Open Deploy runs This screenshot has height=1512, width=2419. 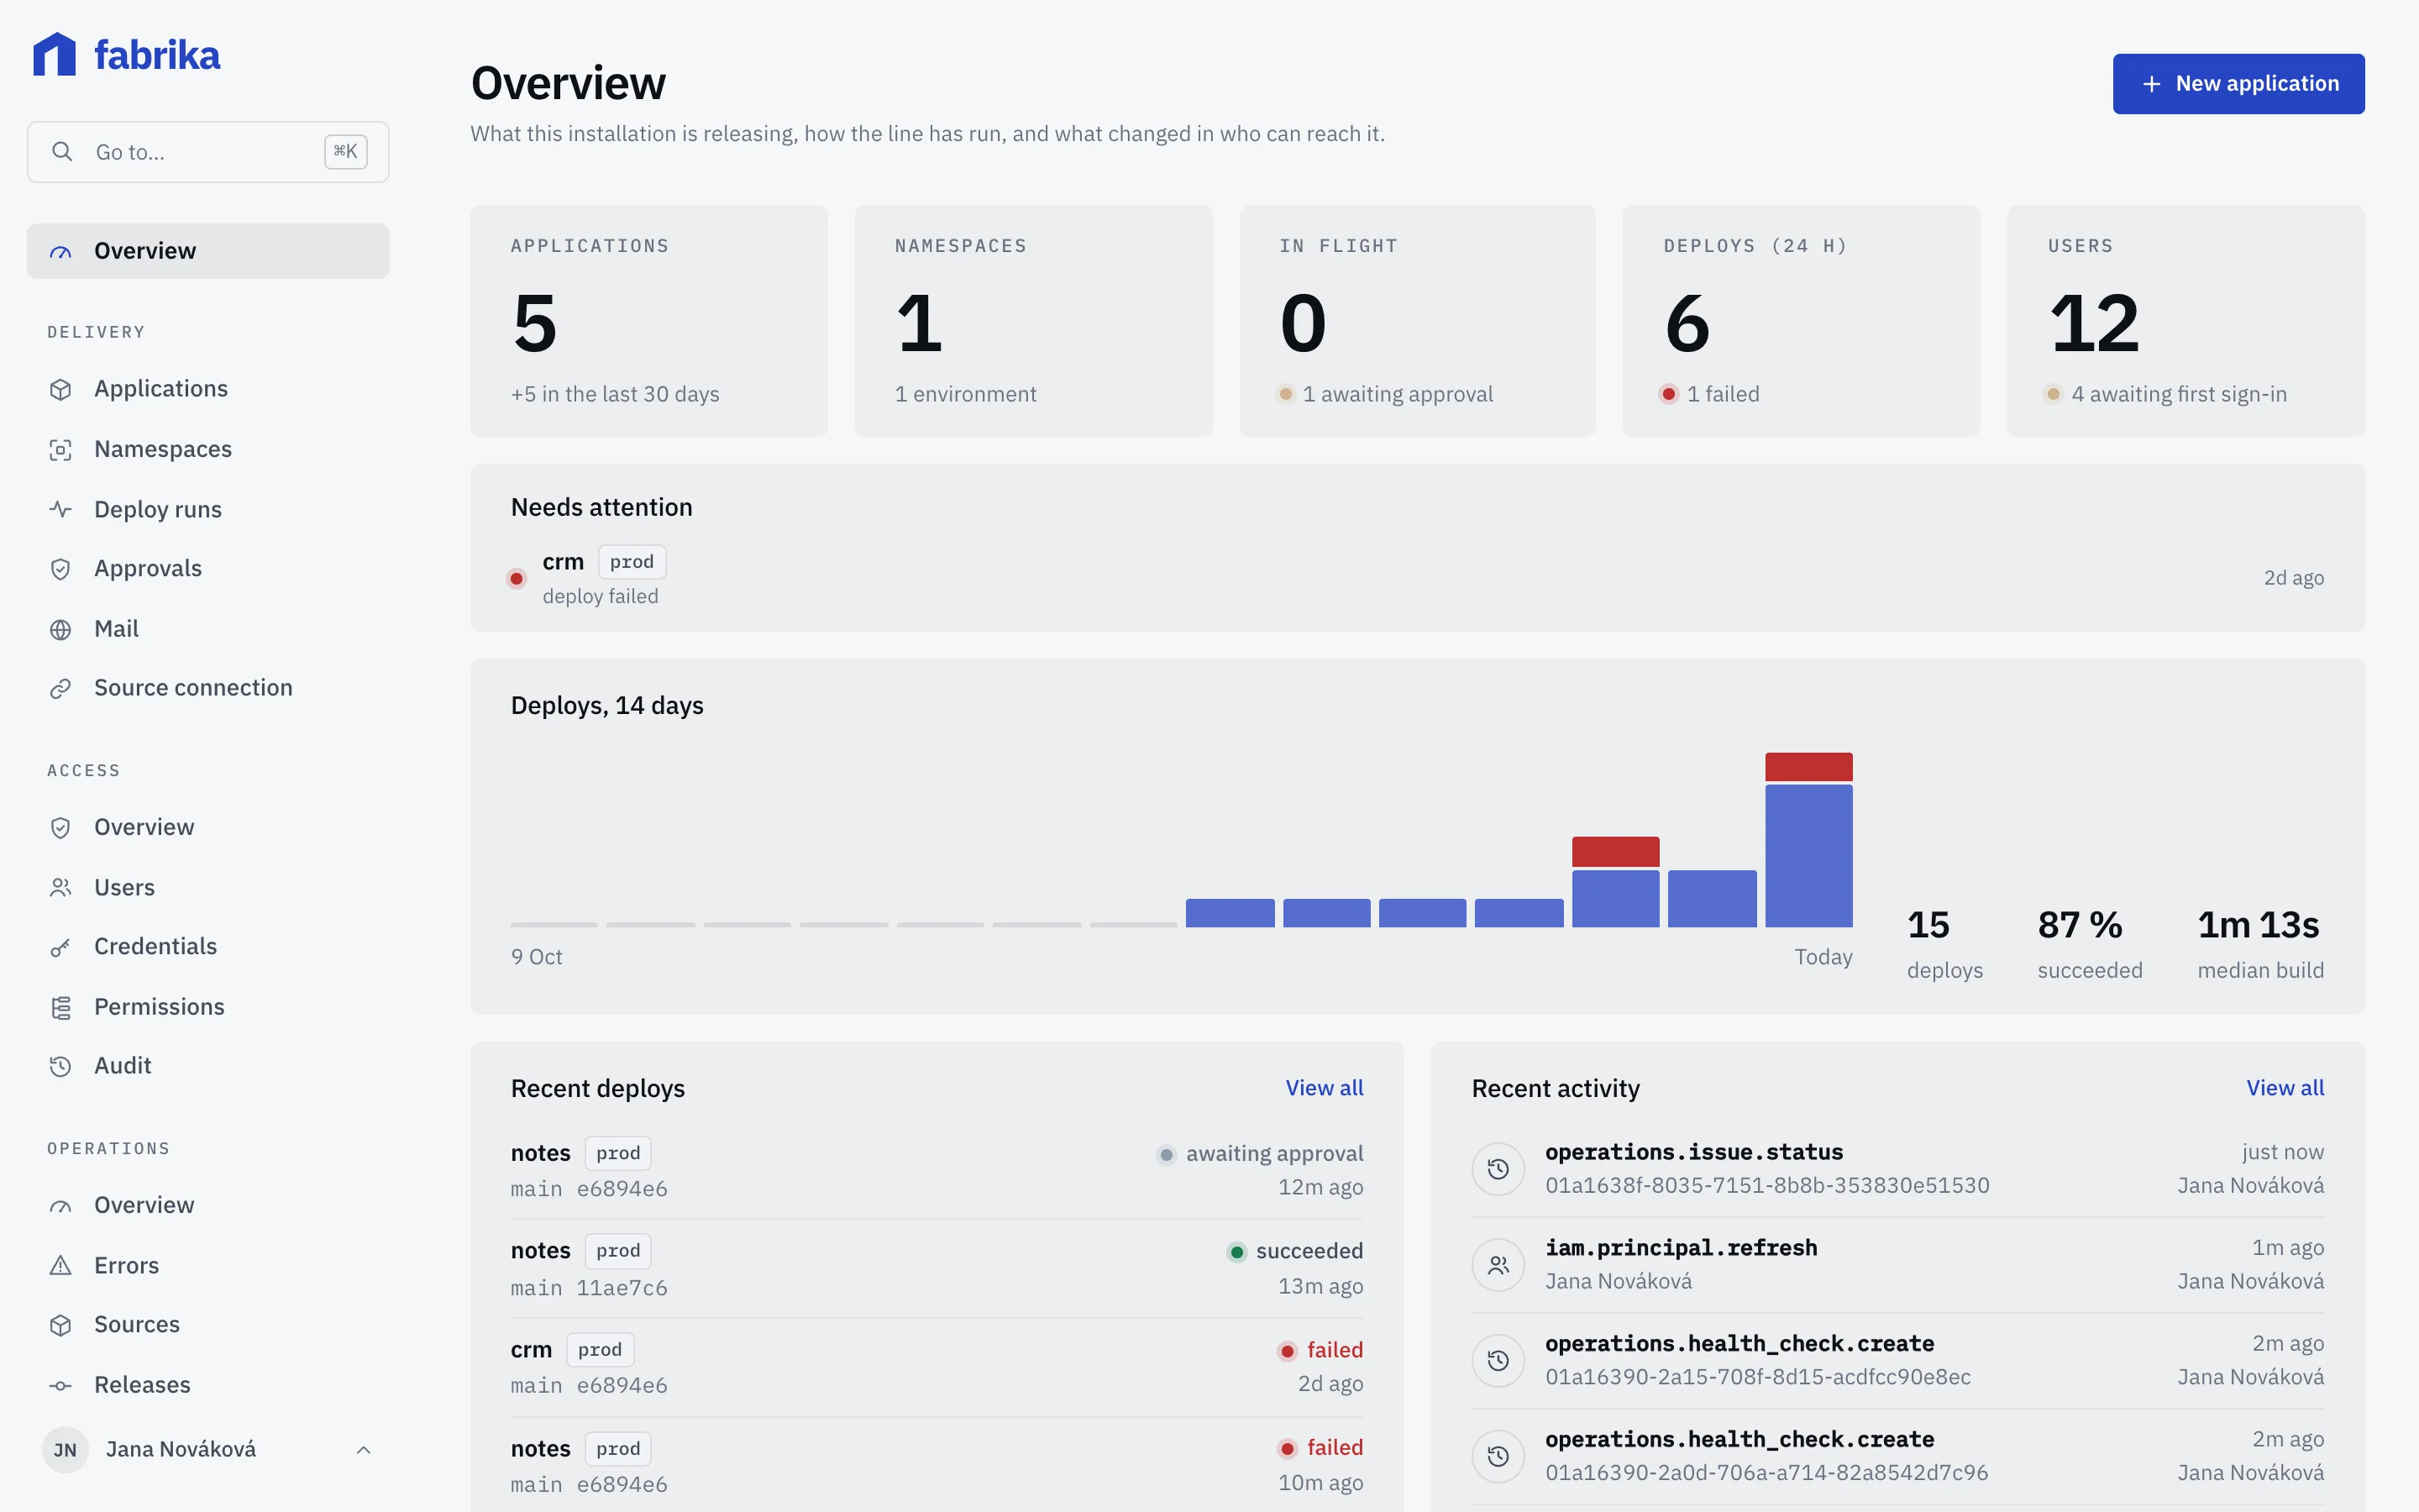coord(208,509)
